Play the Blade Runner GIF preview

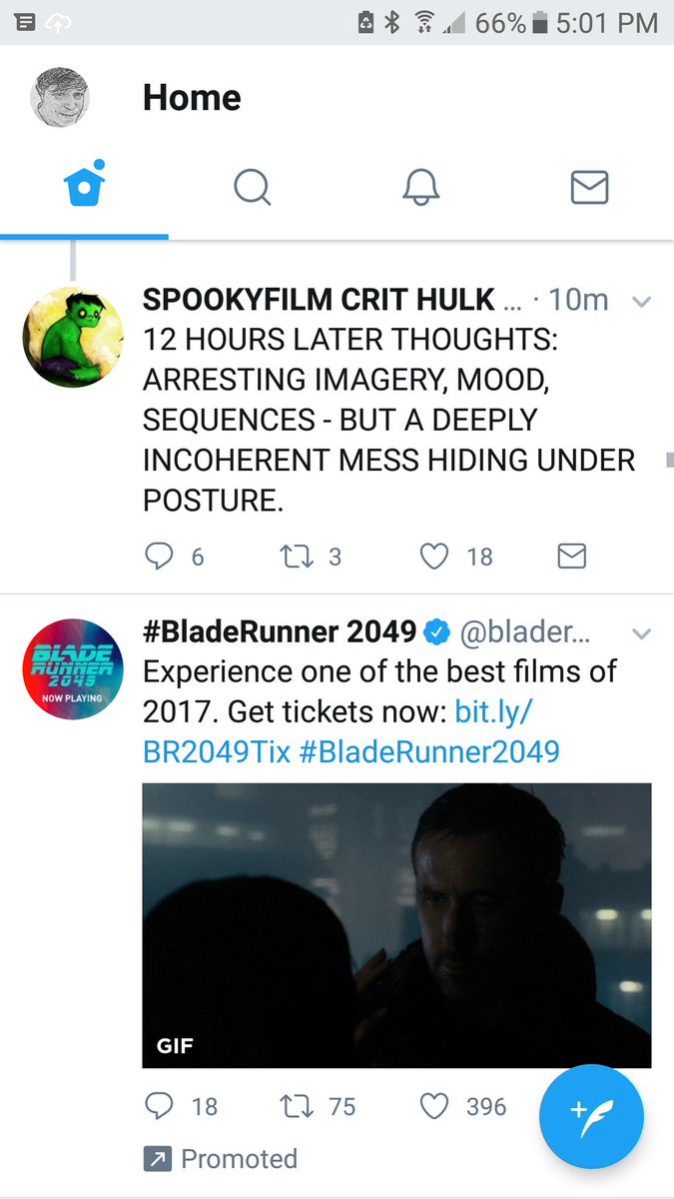point(396,925)
